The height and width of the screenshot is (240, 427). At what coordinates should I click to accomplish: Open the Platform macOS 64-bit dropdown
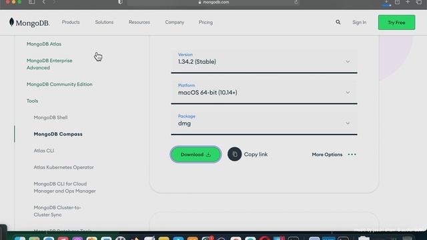click(264, 92)
